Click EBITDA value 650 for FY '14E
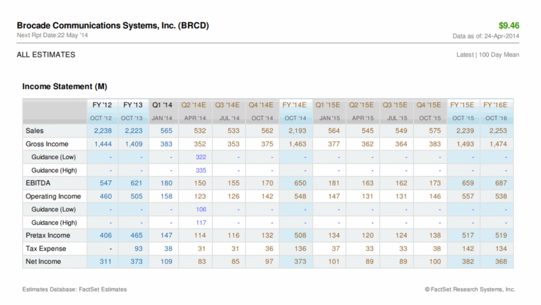Screen dimensions: 541x305 coord(300,183)
